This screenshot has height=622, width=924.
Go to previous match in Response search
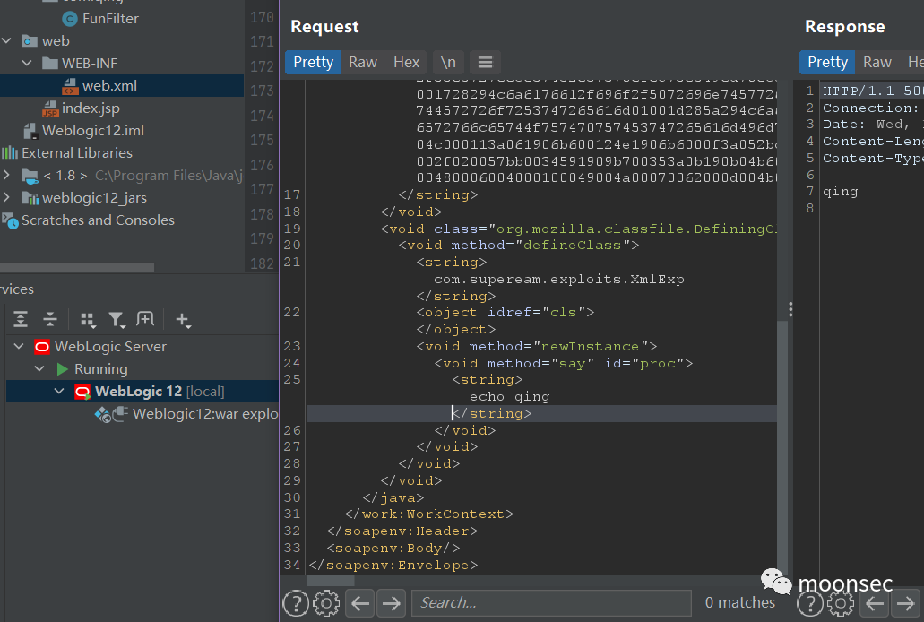[x=875, y=603]
